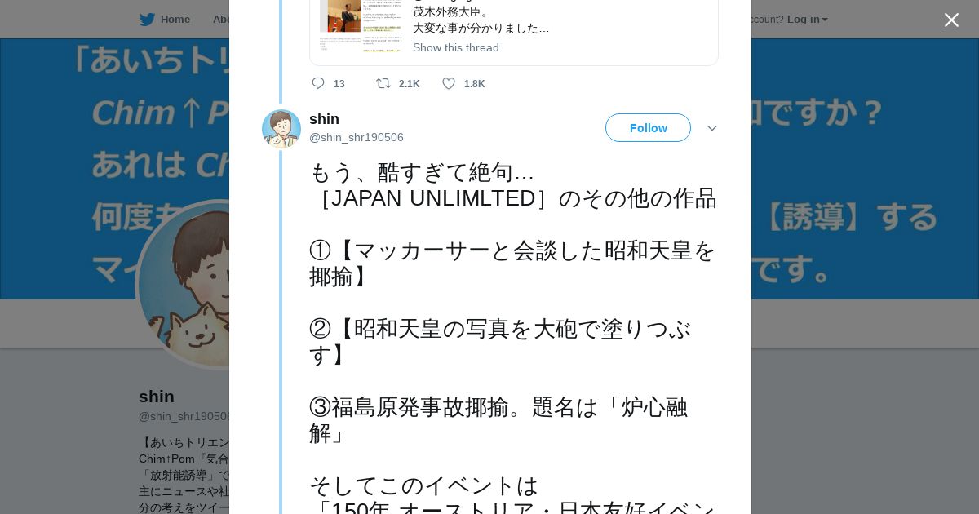The image size is (979, 514).
Task: Click the retweet arrows icon
Action: pos(383,83)
